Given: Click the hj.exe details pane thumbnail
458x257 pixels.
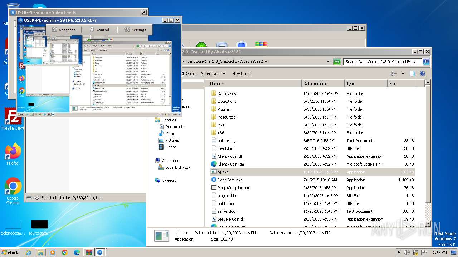Looking at the screenshot, I should point(161,236).
